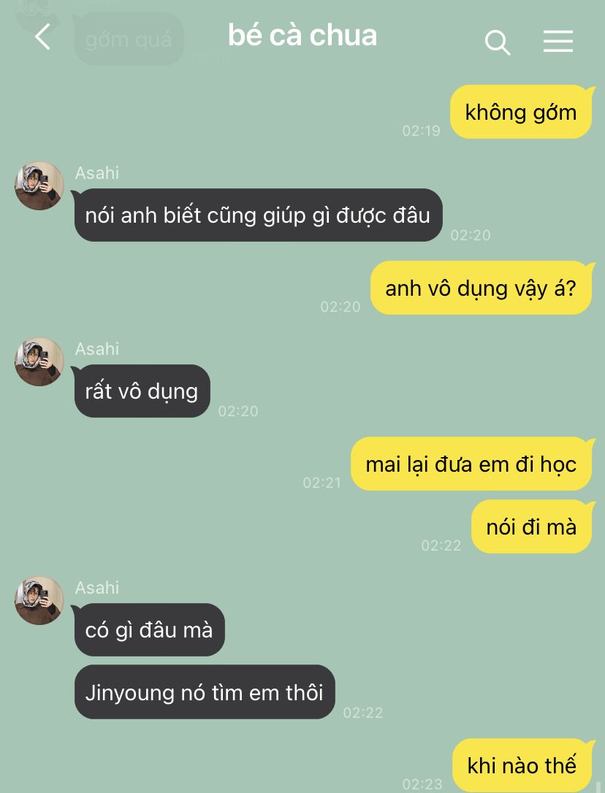This screenshot has width=605, height=793.
Task: Tap the 'anh vô dụng vậy á?' bubble
Action: pyautogui.click(x=482, y=288)
